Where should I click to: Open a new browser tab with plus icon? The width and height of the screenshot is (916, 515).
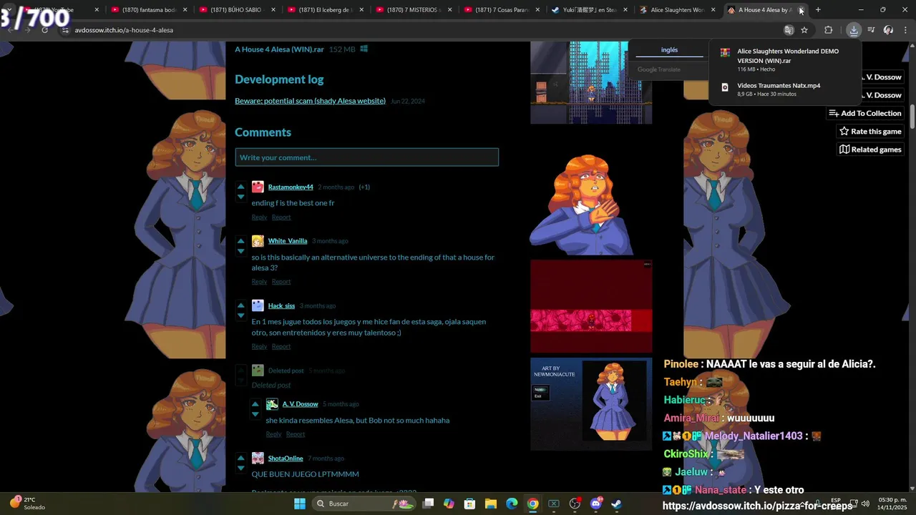click(x=818, y=10)
